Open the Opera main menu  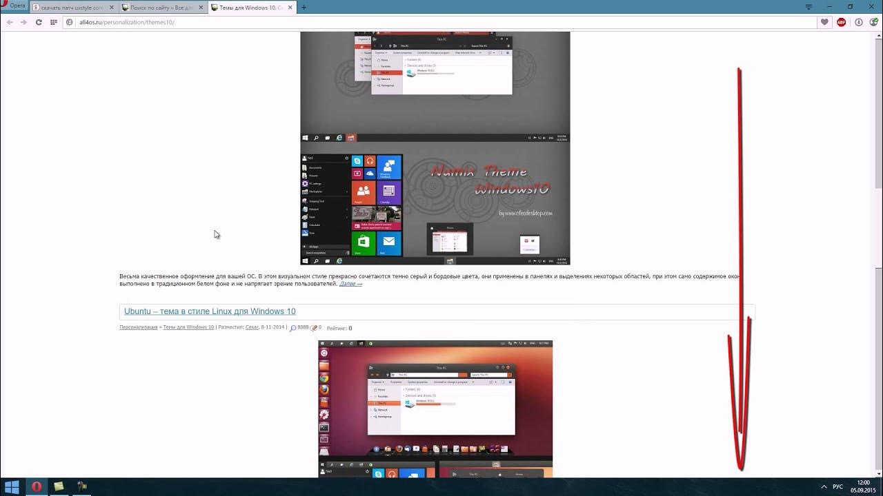click(14, 6)
